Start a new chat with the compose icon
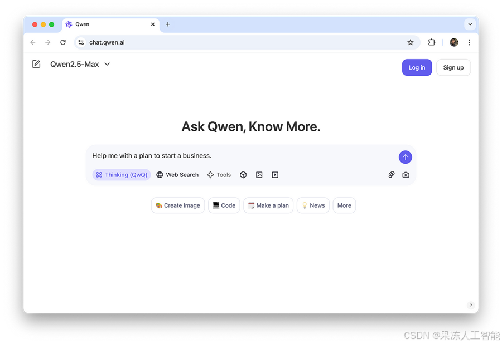The height and width of the screenshot is (344, 502). [x=36, y=64]
